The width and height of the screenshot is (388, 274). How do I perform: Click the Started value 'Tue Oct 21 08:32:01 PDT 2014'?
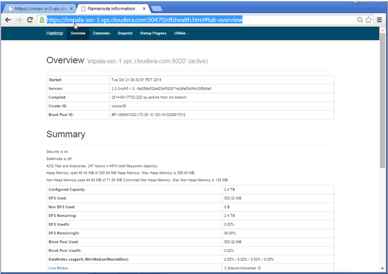[x=136, y=80]
